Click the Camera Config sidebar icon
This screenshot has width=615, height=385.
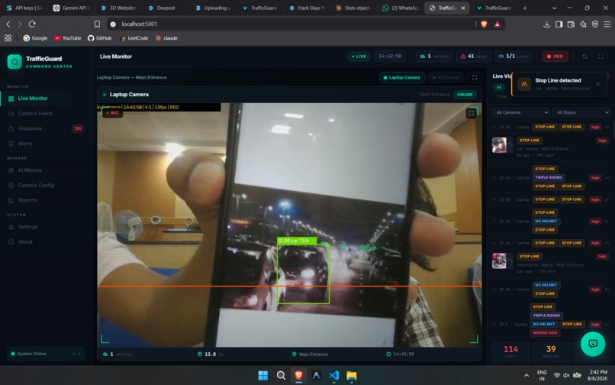tap(11, 186)
